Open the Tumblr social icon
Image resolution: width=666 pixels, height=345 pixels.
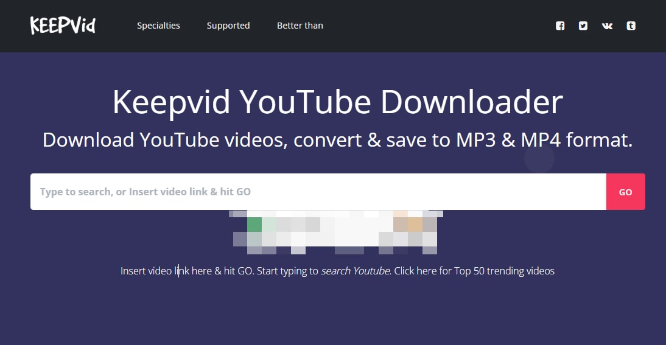[631, 26]
